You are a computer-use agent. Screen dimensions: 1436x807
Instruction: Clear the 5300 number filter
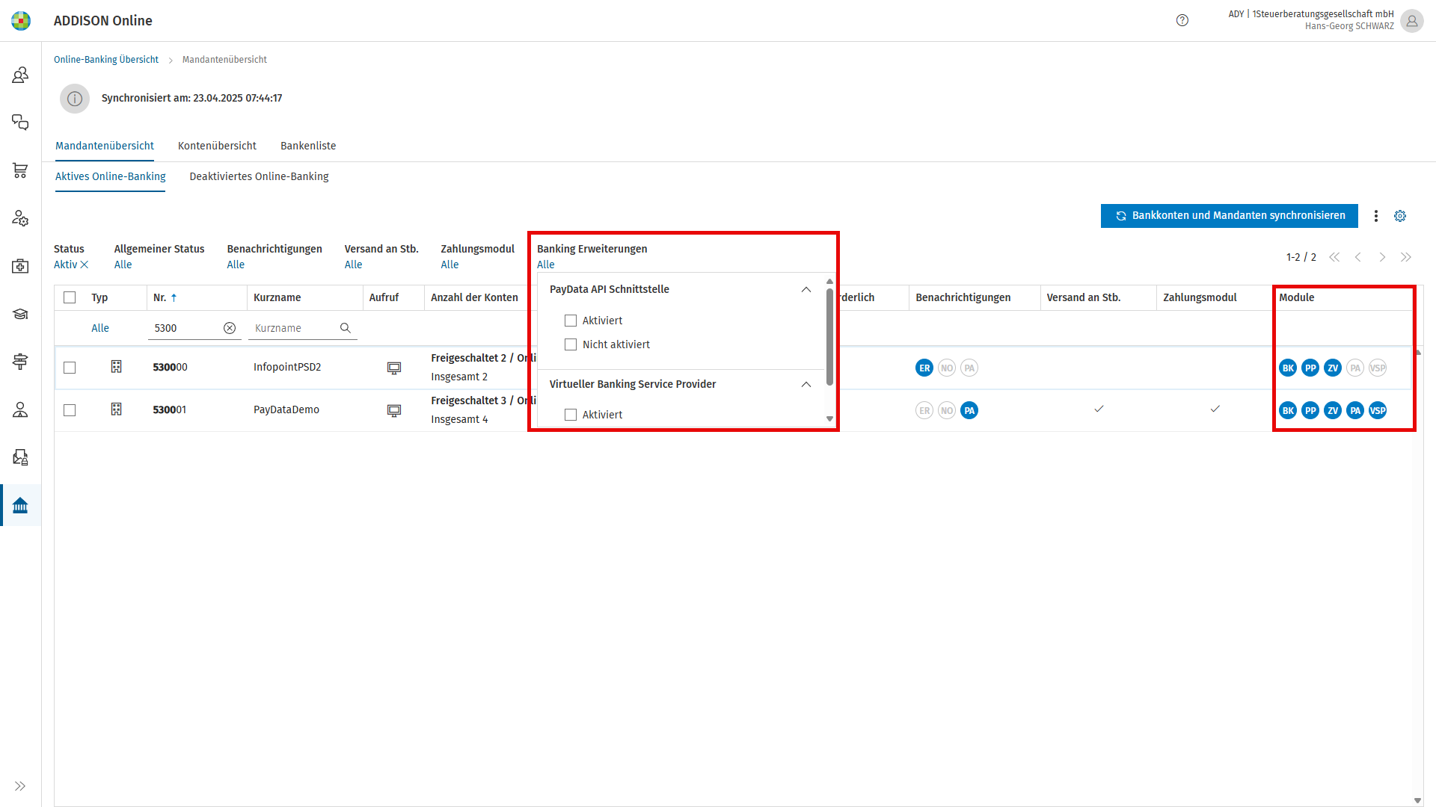point(230,328)
